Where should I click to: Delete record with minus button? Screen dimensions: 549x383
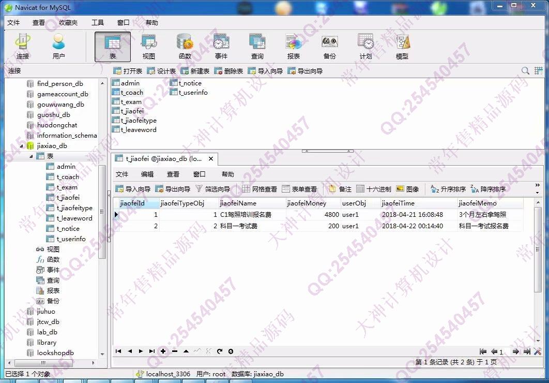[x=175, y=351]
